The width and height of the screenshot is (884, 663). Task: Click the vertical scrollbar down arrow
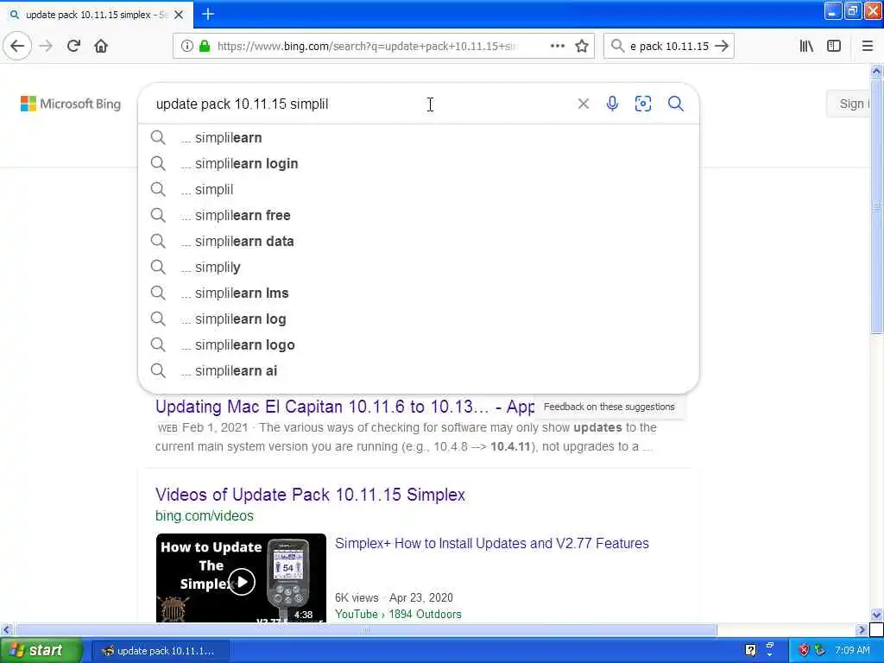[876, 615]
